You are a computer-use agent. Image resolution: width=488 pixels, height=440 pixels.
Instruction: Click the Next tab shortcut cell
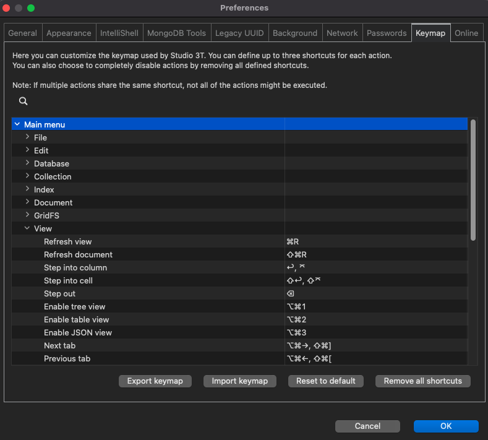[376, 345]
